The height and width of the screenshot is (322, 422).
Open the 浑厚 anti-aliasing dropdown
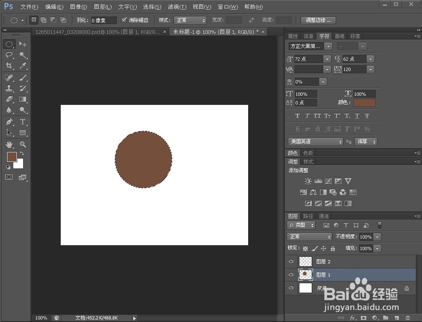pyautogui.click(x=366, y=142)
